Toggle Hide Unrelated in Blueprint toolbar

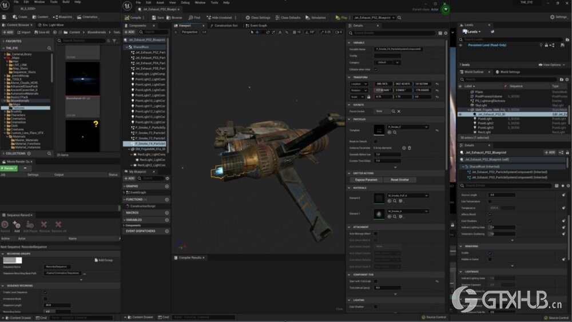click(x=219, y=18)
